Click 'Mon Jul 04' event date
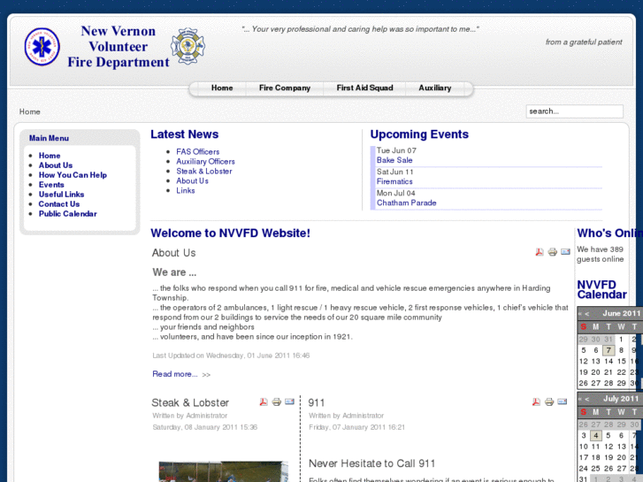 (395, 193)
